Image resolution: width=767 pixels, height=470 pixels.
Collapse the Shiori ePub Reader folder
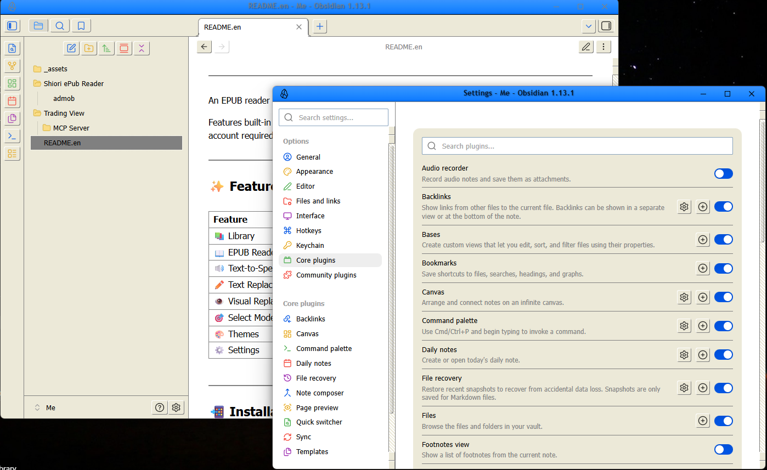pyautogui.click(x=106, y=84)
